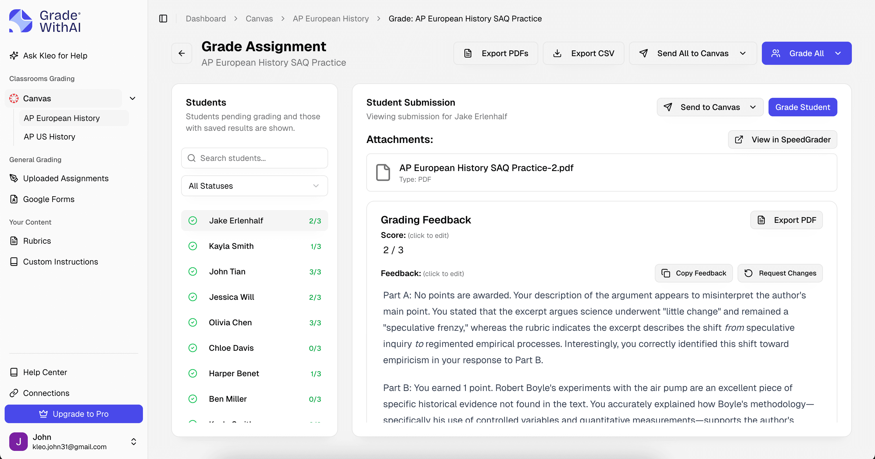Open Help Center via its book icon

pyautogui.click(x=14, y=372)
